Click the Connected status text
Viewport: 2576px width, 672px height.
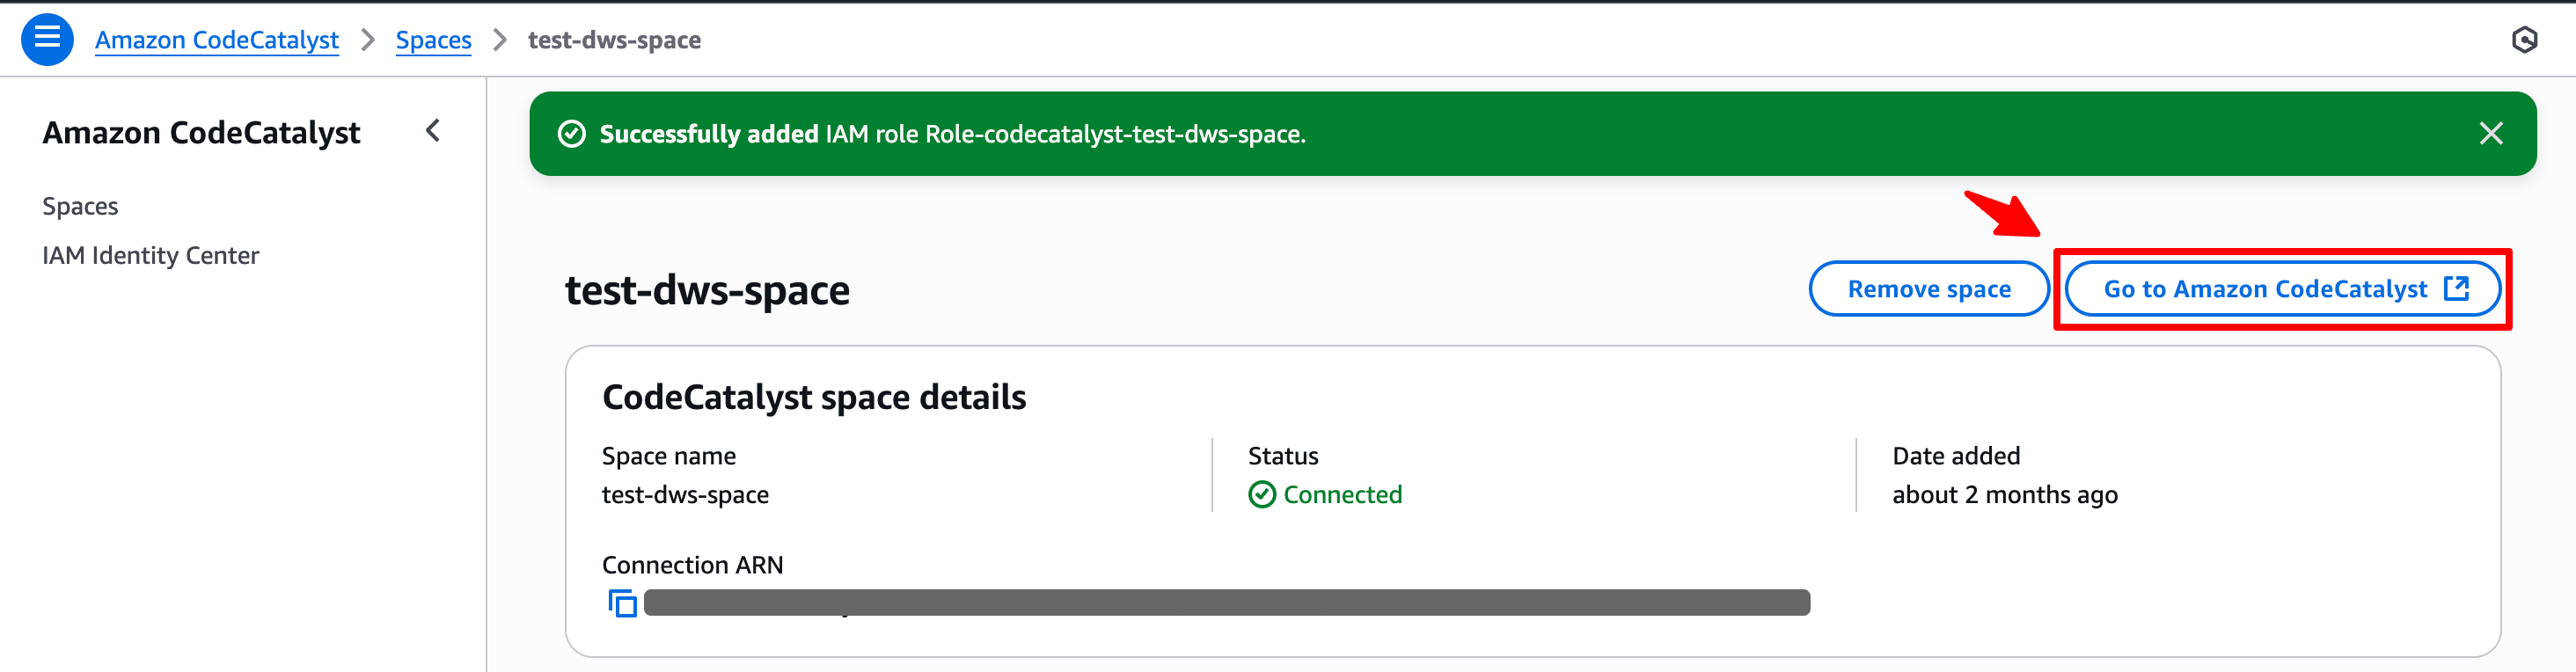[x=1342, y=494]
